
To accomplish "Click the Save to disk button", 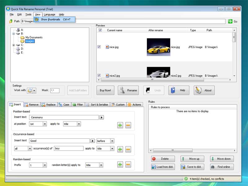I will [x=192, y=167].
